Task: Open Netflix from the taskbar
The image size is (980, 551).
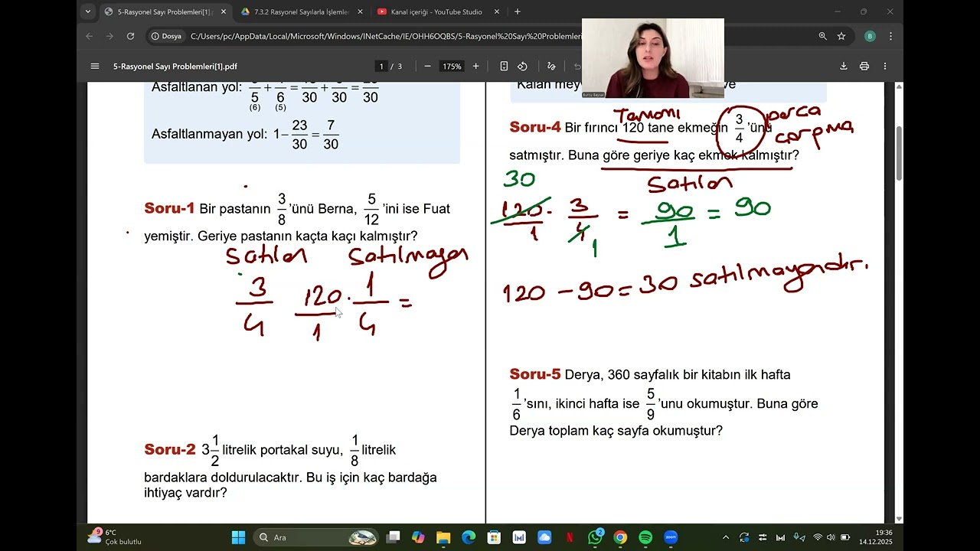Action: [x=570, y=537]
